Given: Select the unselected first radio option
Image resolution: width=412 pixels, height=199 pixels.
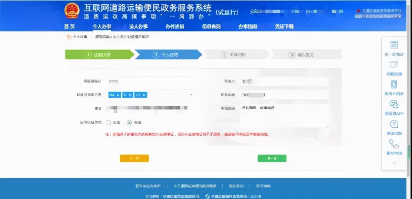Looking at the screenshot, I should (108, 122).
